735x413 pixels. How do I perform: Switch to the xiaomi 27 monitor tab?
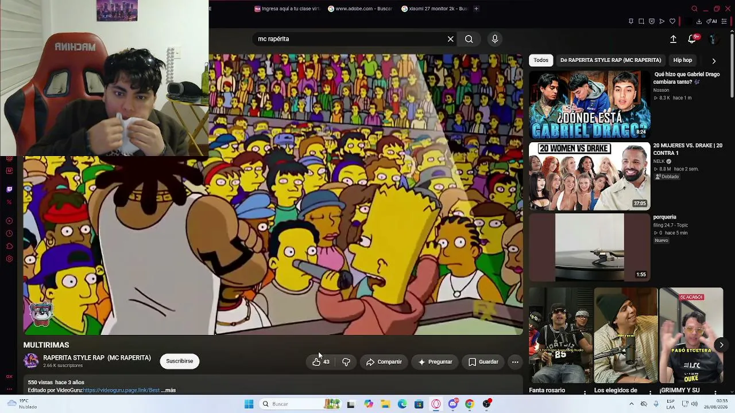click(x=435, y=9)
